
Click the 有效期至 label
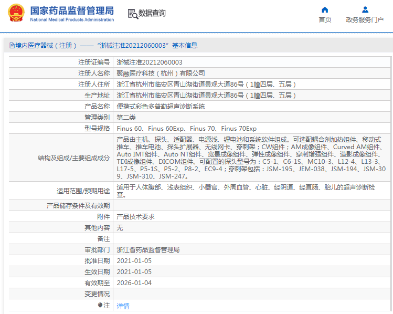point(97,283)
